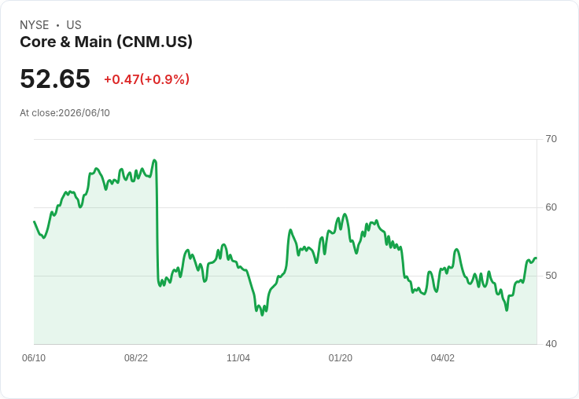Image resolution: width=579 pixels, height=399 pixels.
Task: Click the 11/04 date on x-axis
Action: 238,357
